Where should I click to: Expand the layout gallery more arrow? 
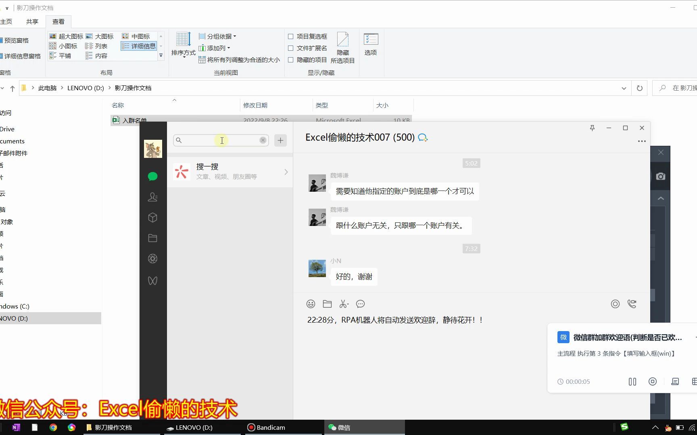coord(161,56)
